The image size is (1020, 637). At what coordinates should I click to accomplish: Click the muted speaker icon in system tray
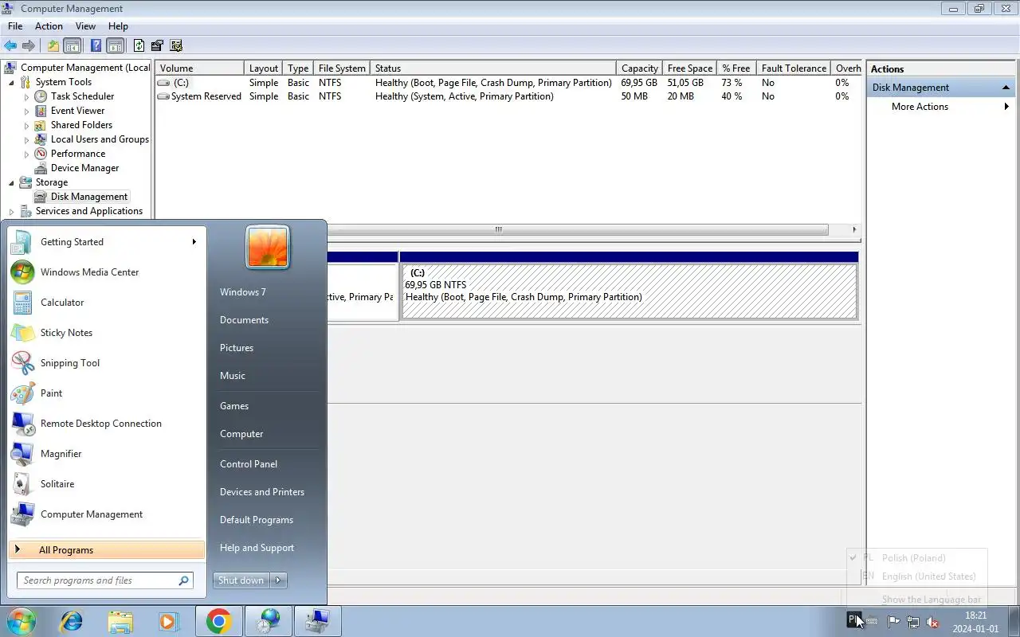point(932,622)
